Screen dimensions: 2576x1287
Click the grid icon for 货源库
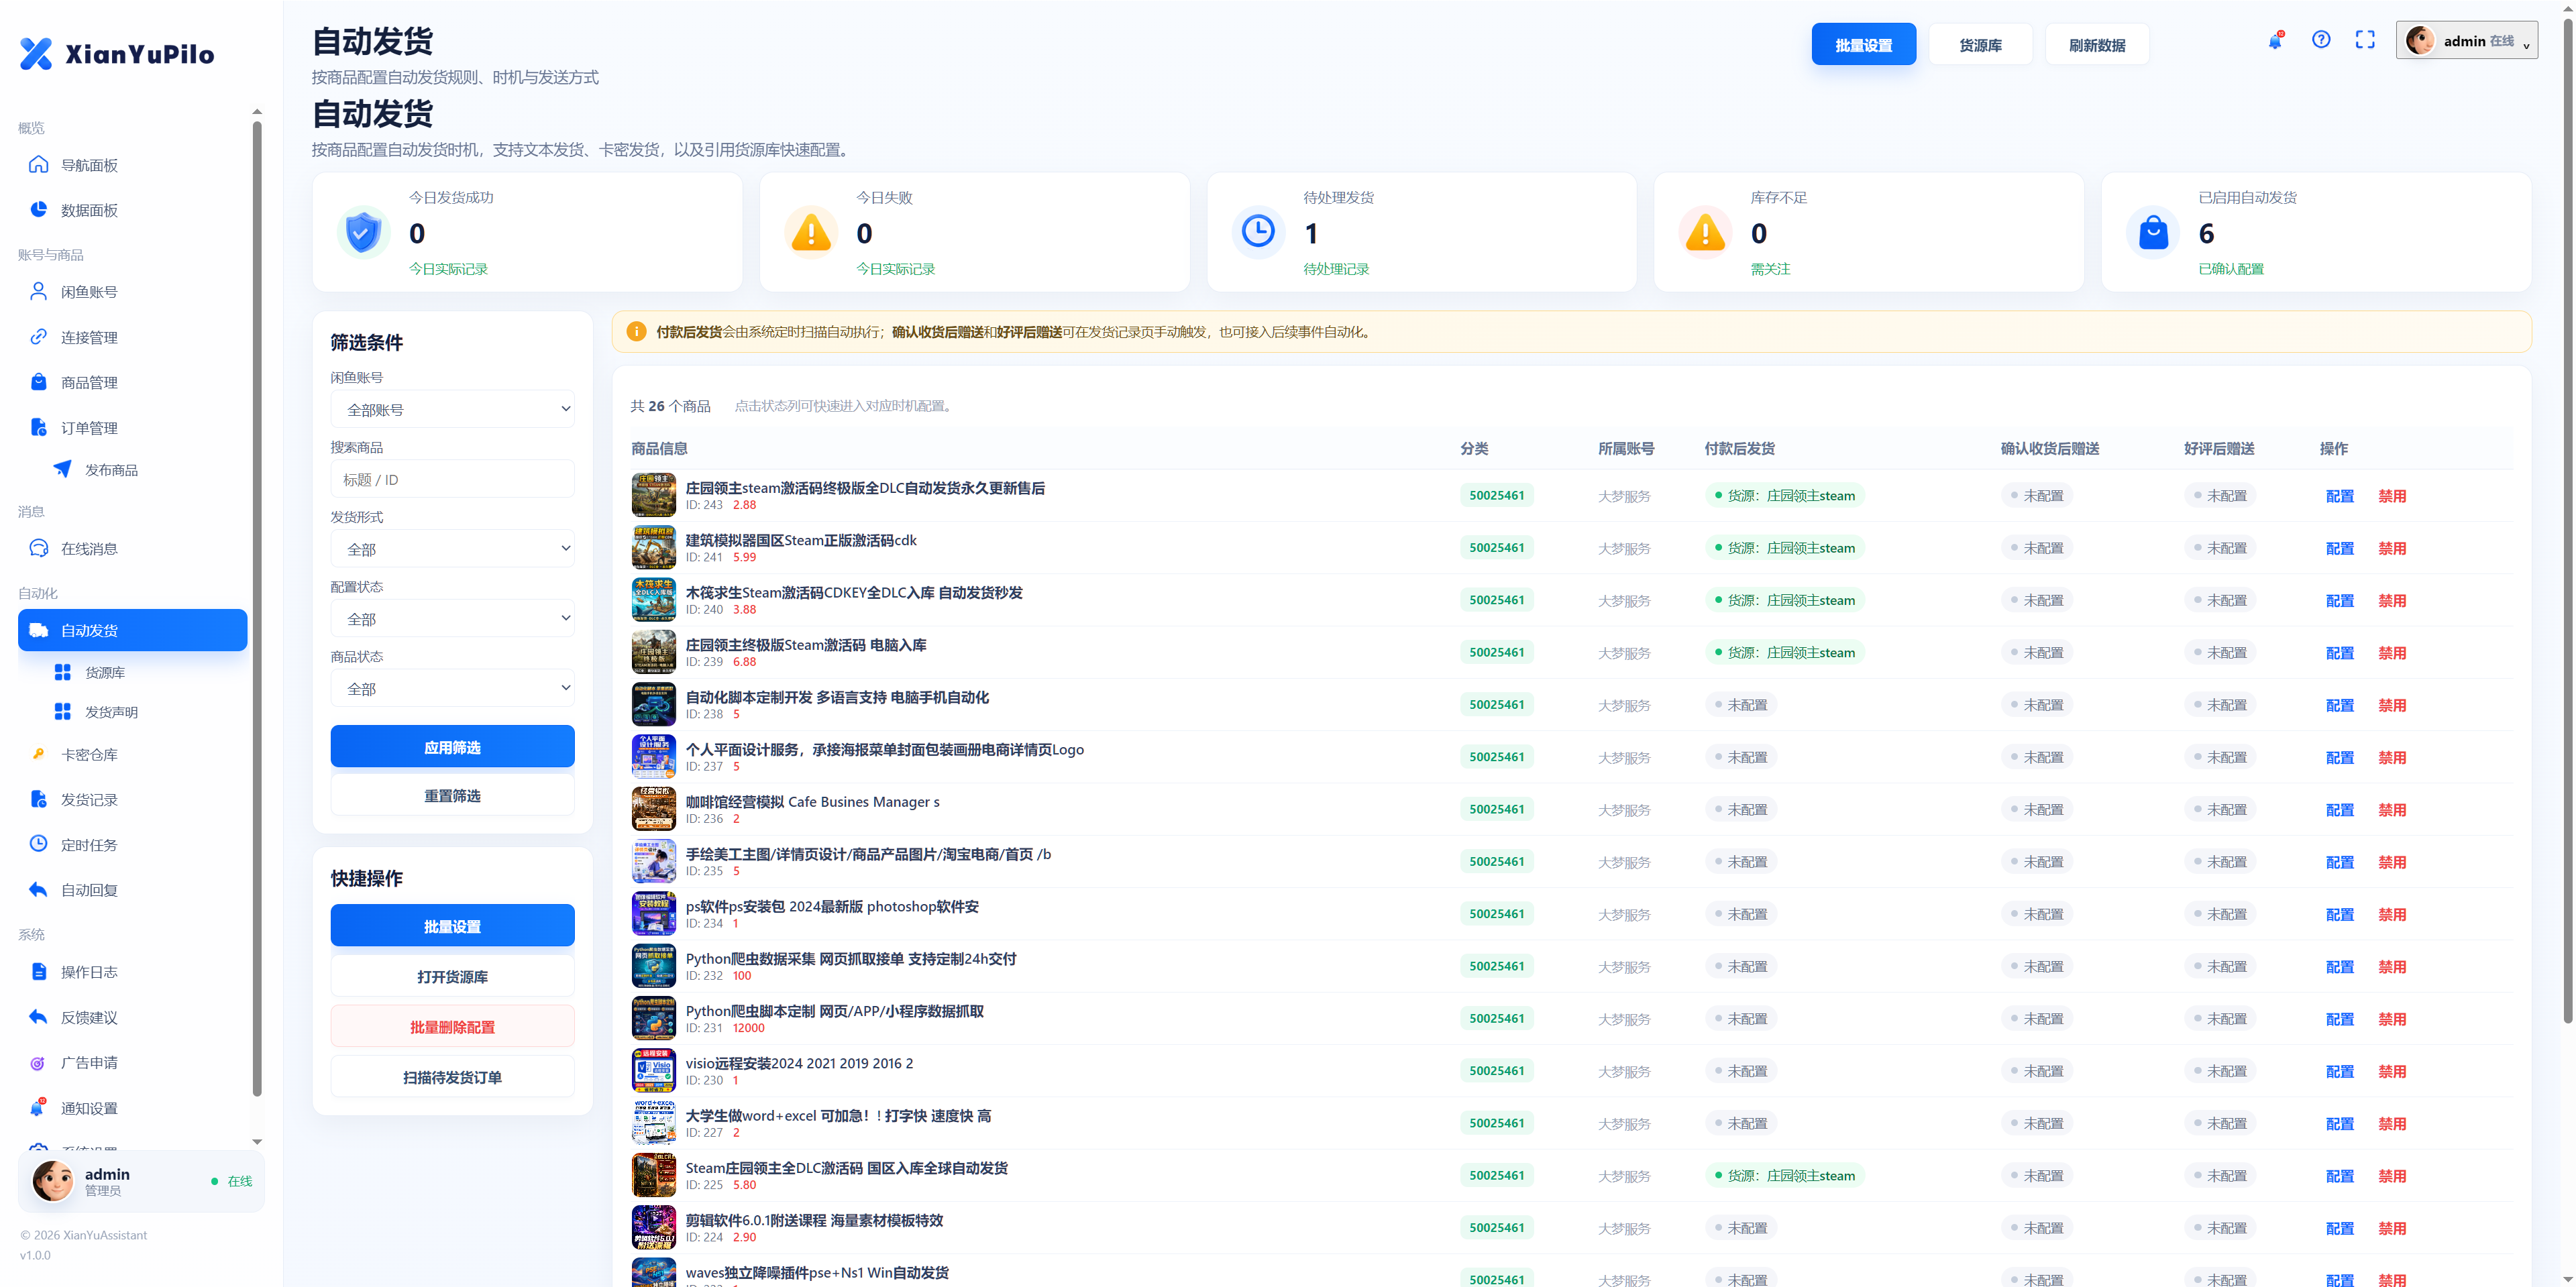coord(62,672)
